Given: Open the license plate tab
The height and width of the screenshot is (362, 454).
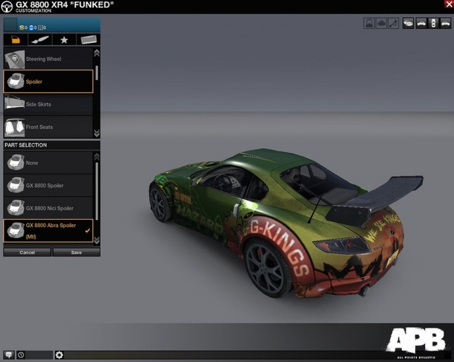Looking at the screenshot, I should [88, 40].
